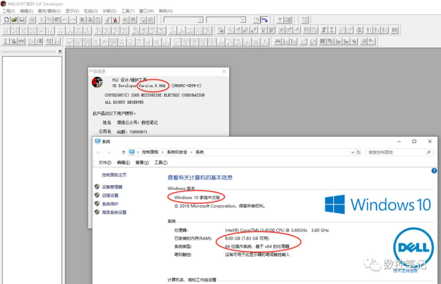Open the 显示(V) menu
This screenshot has height=284, width=441.
click(72, 11)
